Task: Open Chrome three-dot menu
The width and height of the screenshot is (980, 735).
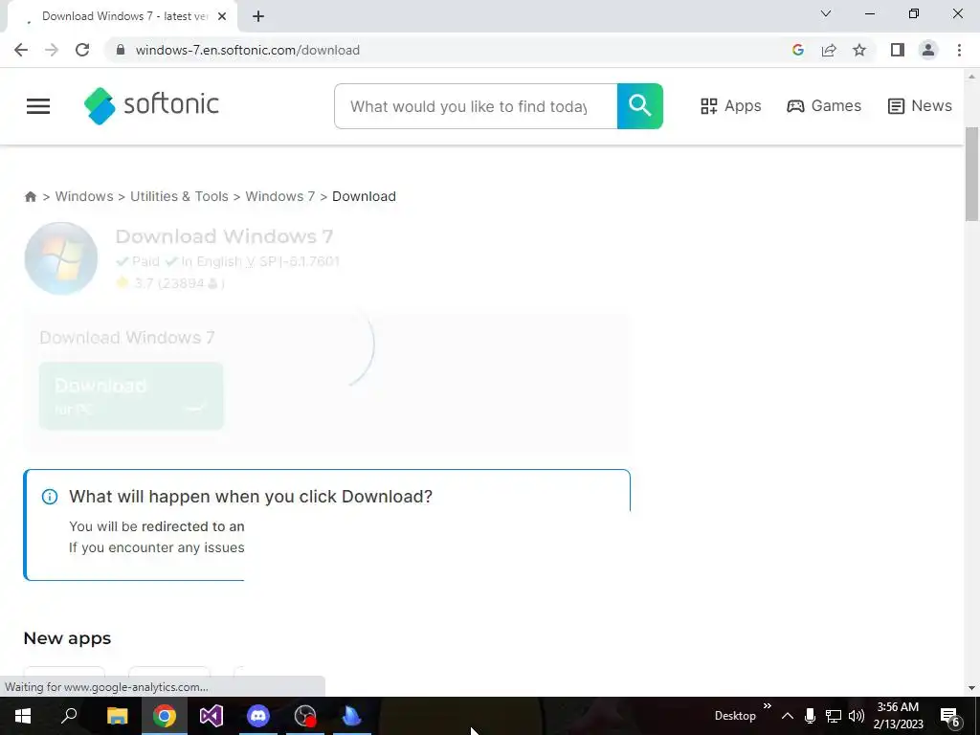Action: (959, 50)
